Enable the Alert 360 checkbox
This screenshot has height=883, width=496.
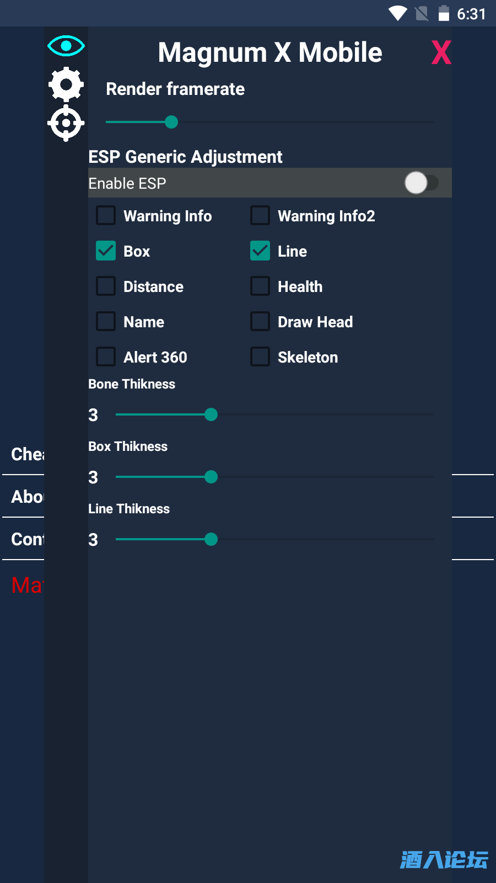pyautogui.click(x=106, y=357)
